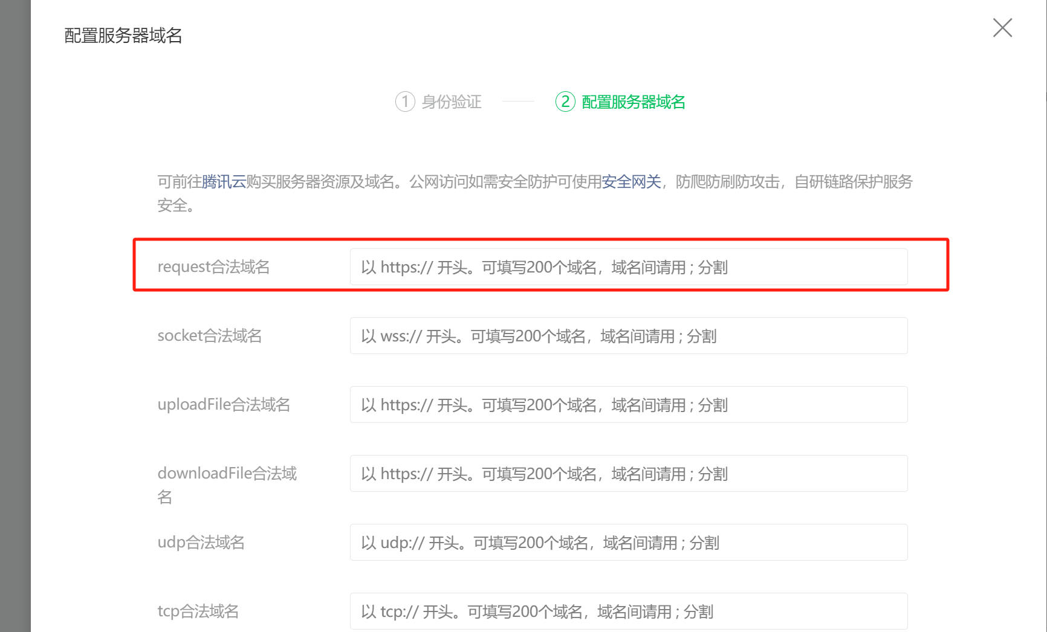
Task: Open the 安全网关 link
Action: pyautogui.click(x=631, y=182)
